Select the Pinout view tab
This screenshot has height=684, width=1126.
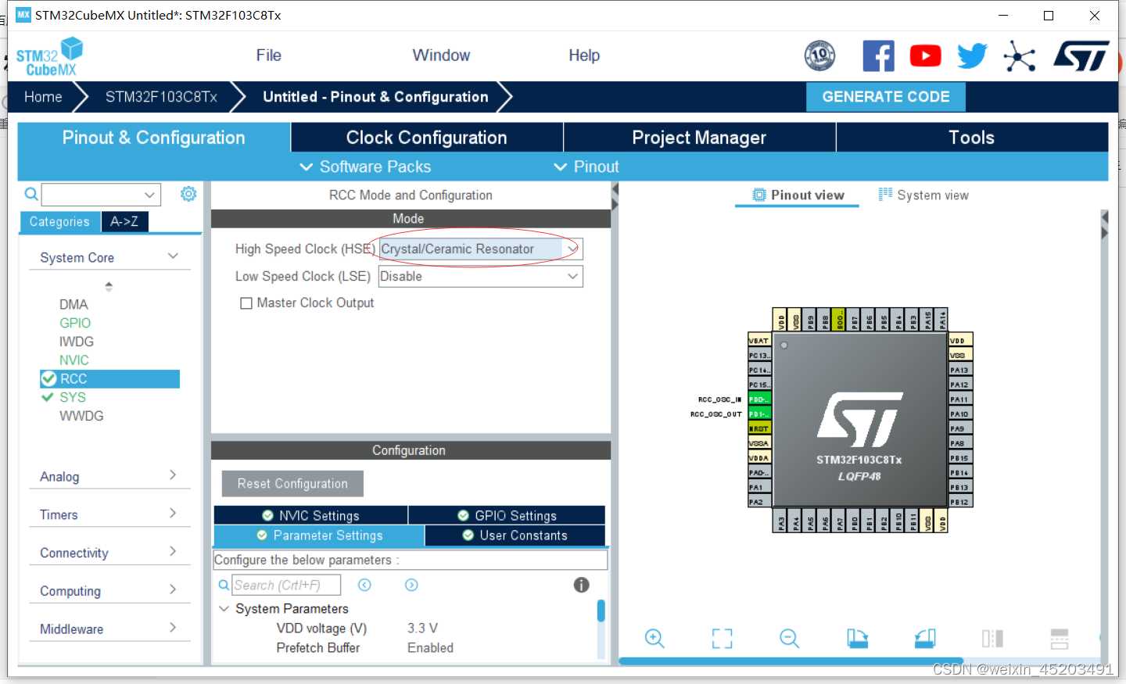[x=798, y=195]
